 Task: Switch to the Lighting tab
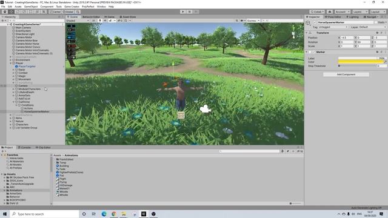352,17
